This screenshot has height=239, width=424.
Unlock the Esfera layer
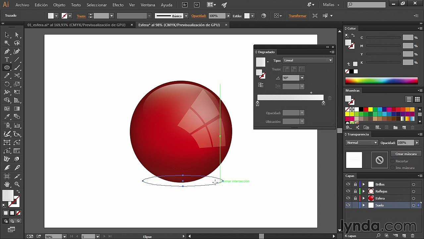[x=355, y=198]
